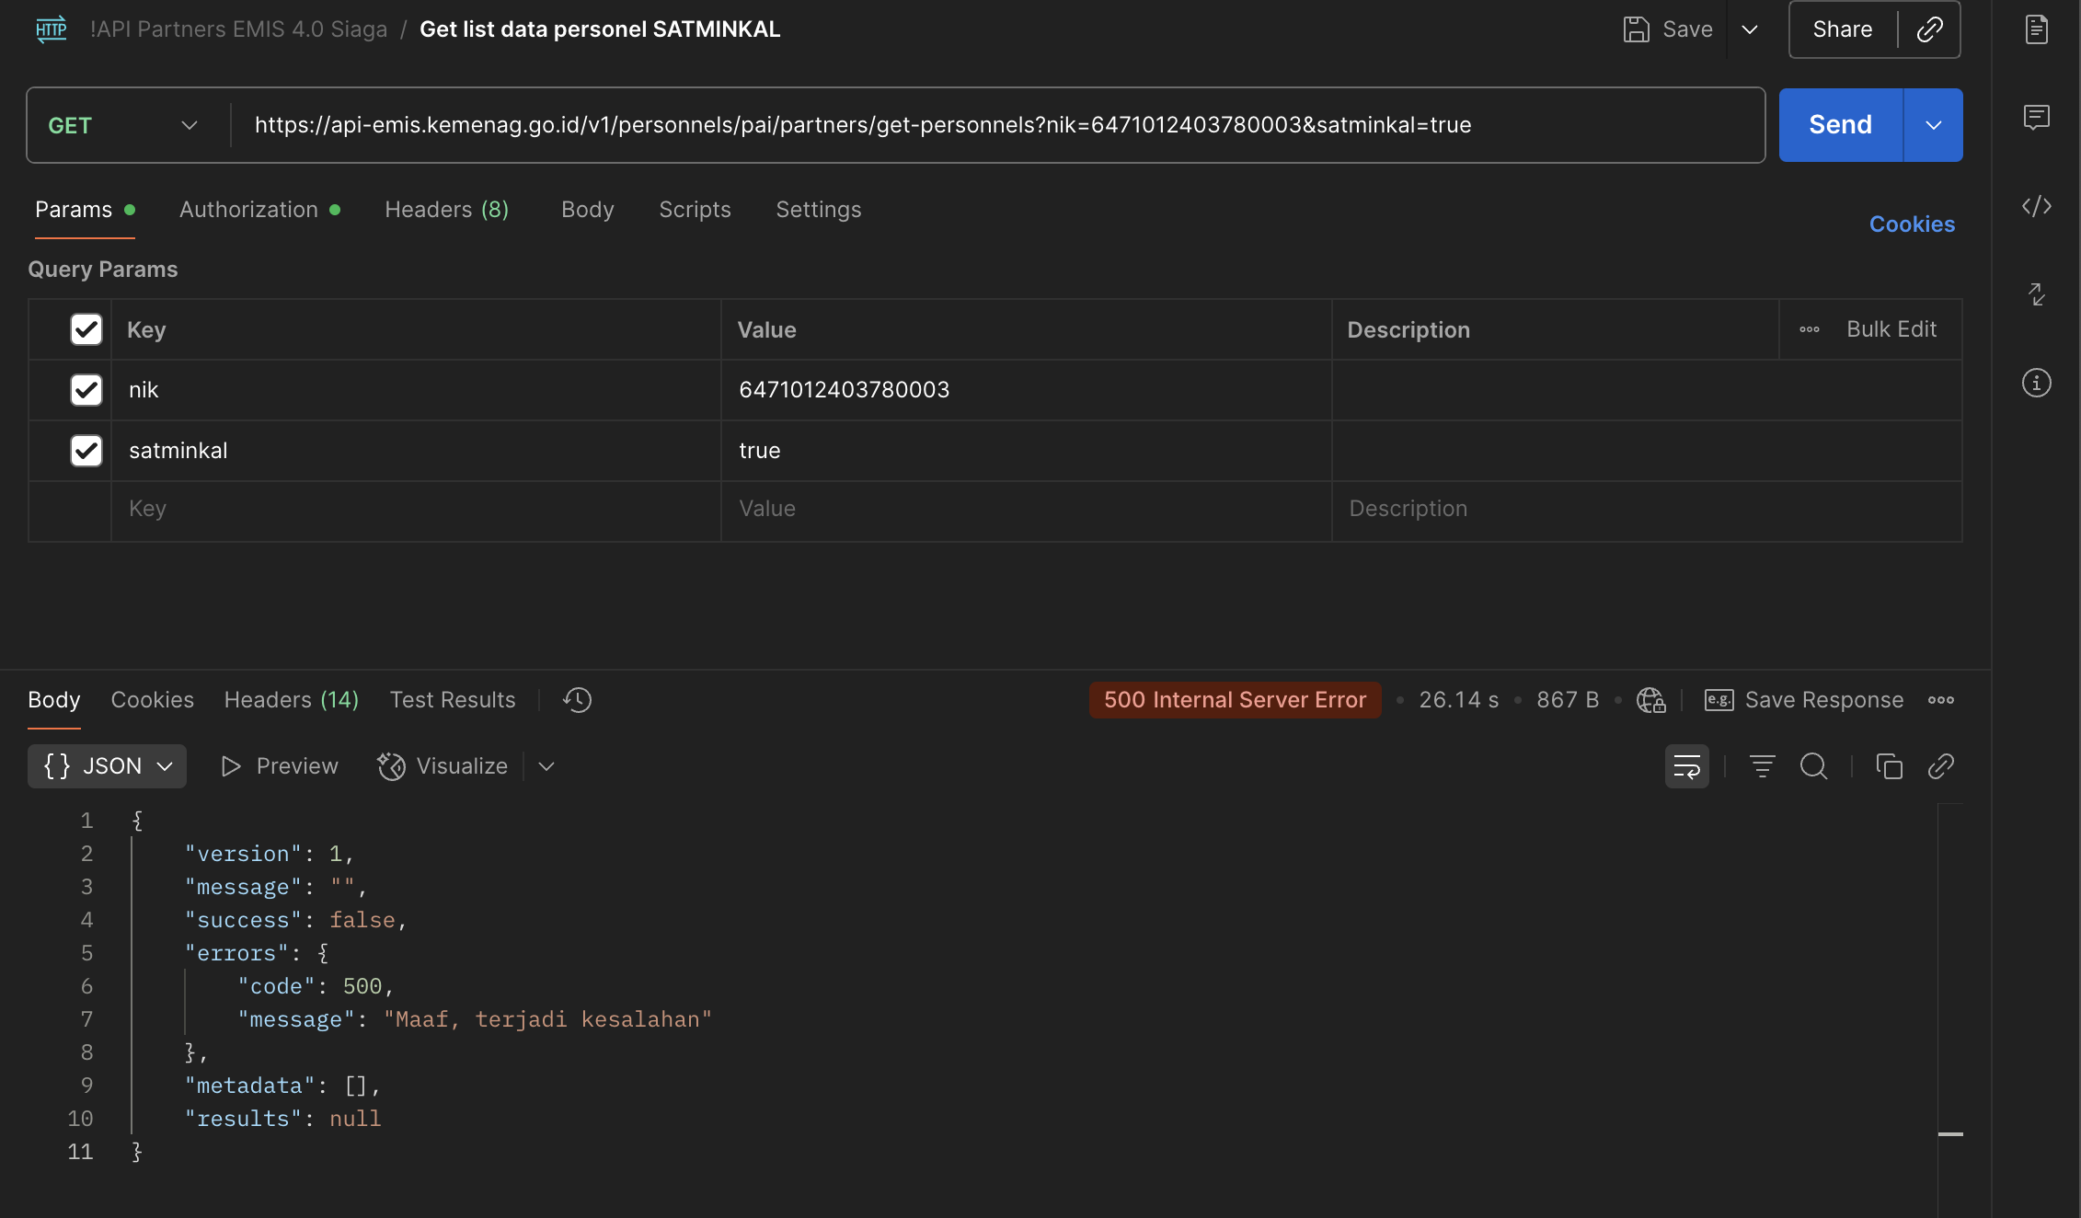Screen dimensions: 2081x1218
Task: Toggle line wrap in the response viewer
Action: click(1686, 766)
